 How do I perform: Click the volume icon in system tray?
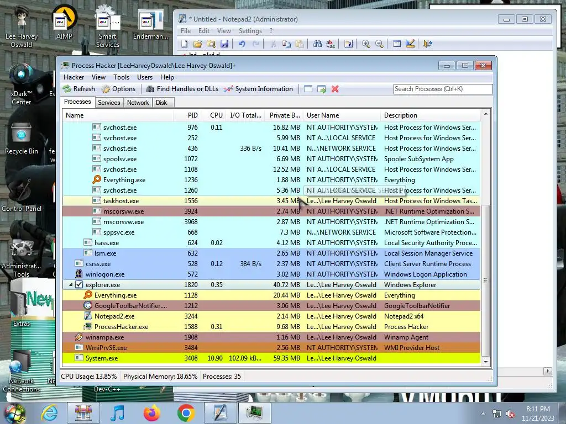click(x=510, y=414)
